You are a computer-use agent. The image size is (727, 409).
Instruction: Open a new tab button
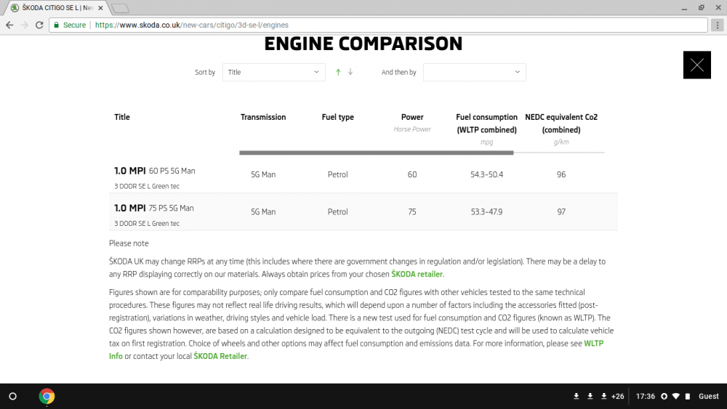pyautogui.click(x=120, y=8)
